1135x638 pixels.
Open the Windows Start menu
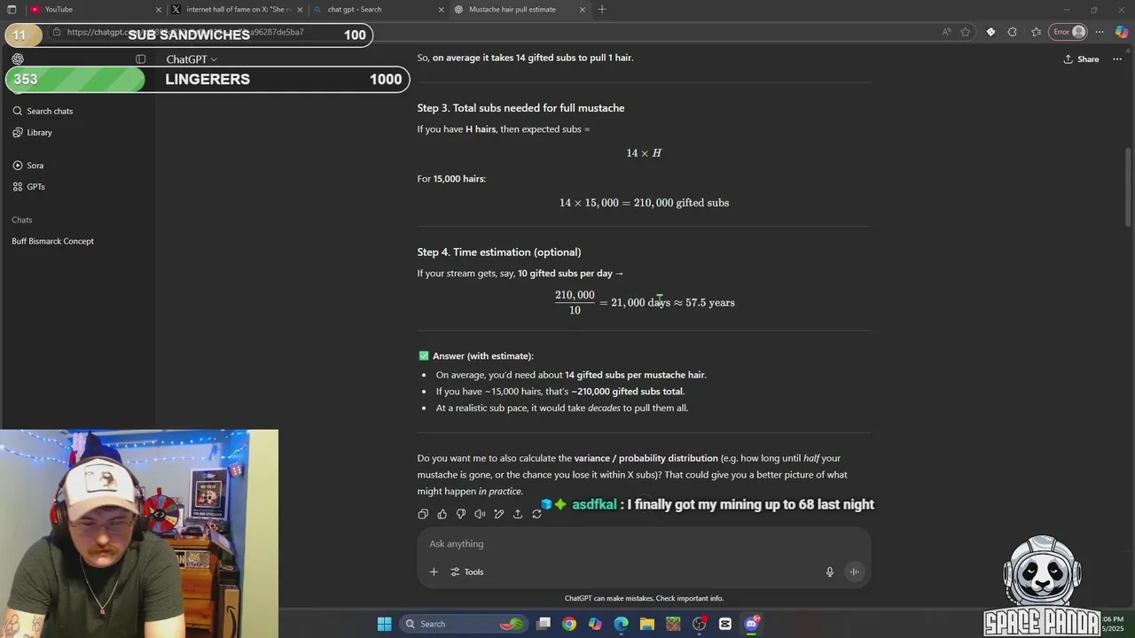(384, 624)
